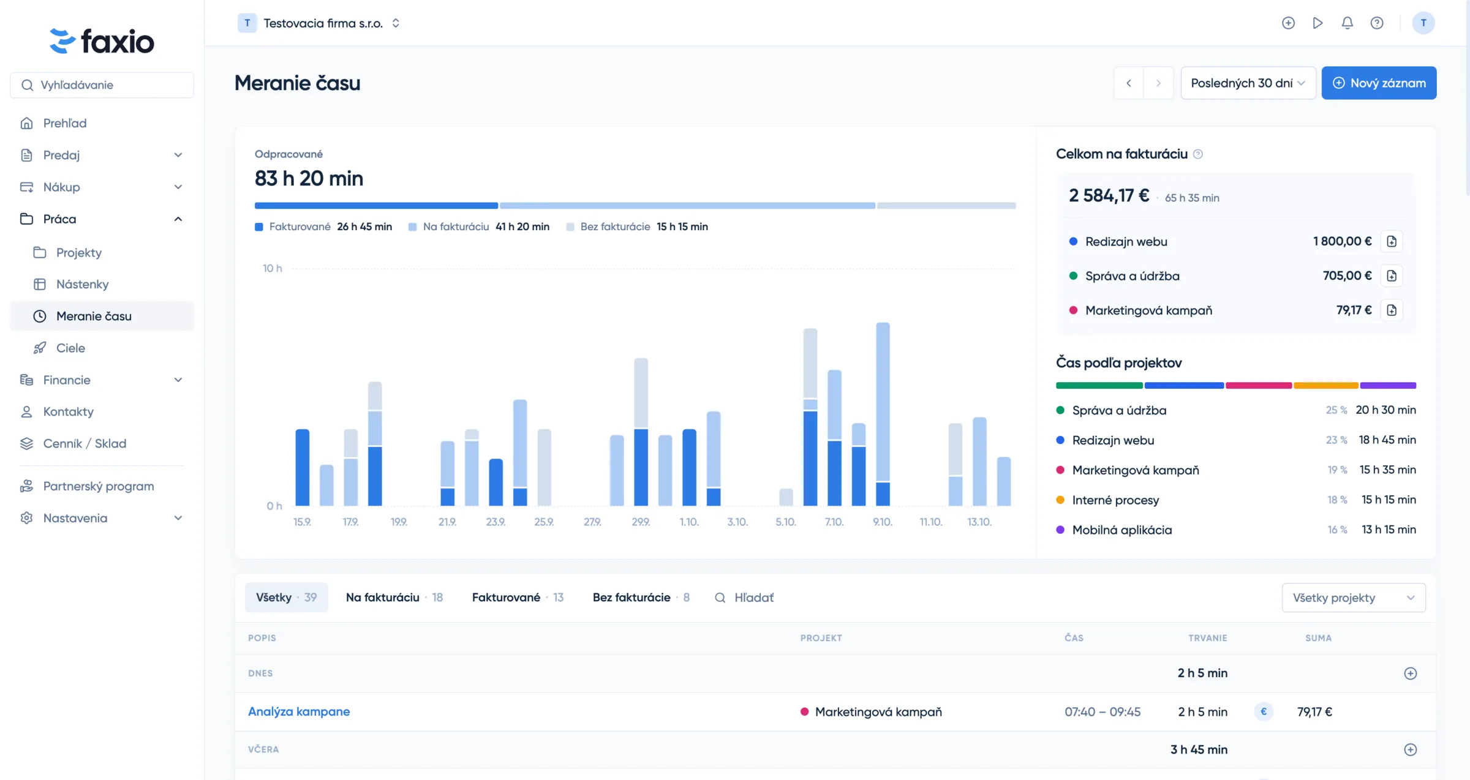This screenshot has width=1470, height=780.
Task: Select the Všetky tab
Action: click(286, 598)
